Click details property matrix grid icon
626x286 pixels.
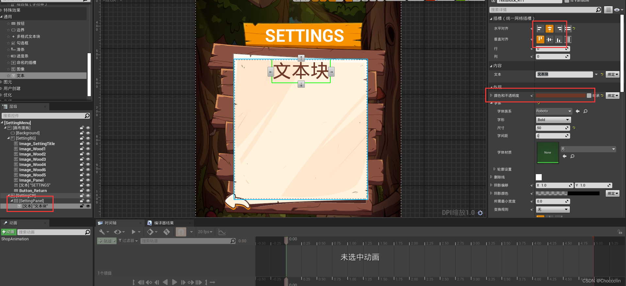[608, 10]
